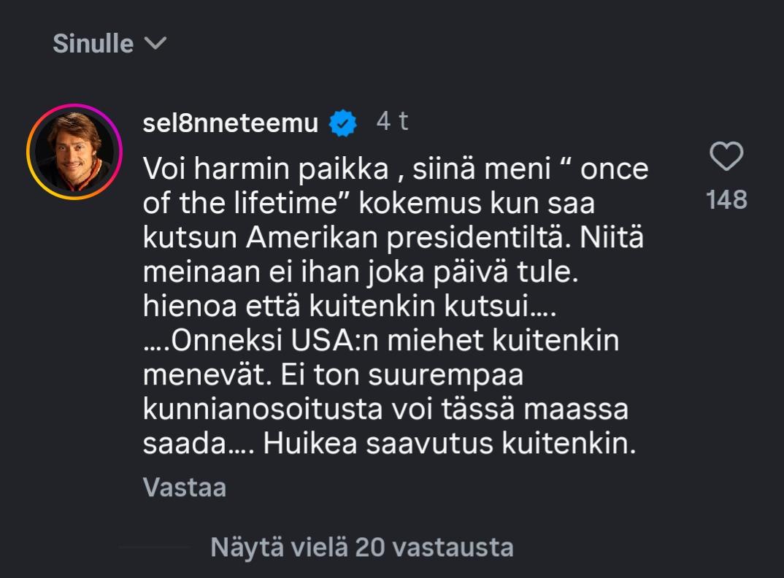Expand the Sinulle filter dropdown

[151, 44]
